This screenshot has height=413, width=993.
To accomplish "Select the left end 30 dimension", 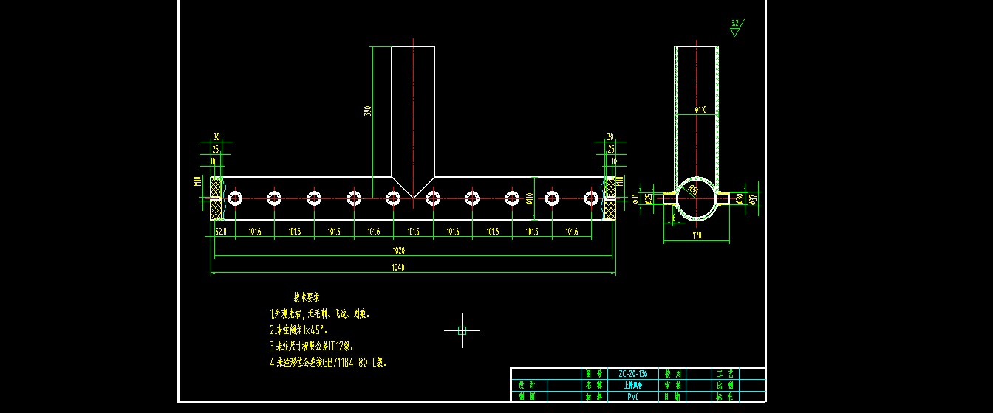I will point(217,137).
